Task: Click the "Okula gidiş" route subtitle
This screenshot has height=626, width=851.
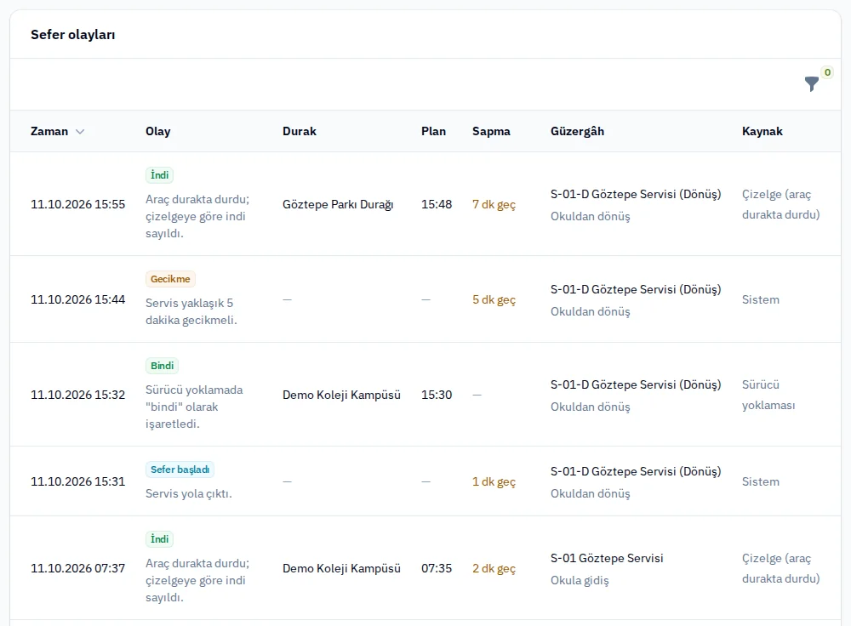Action: 580,580
